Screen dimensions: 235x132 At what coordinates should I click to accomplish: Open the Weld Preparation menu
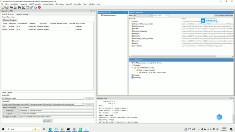pos(35,4)
